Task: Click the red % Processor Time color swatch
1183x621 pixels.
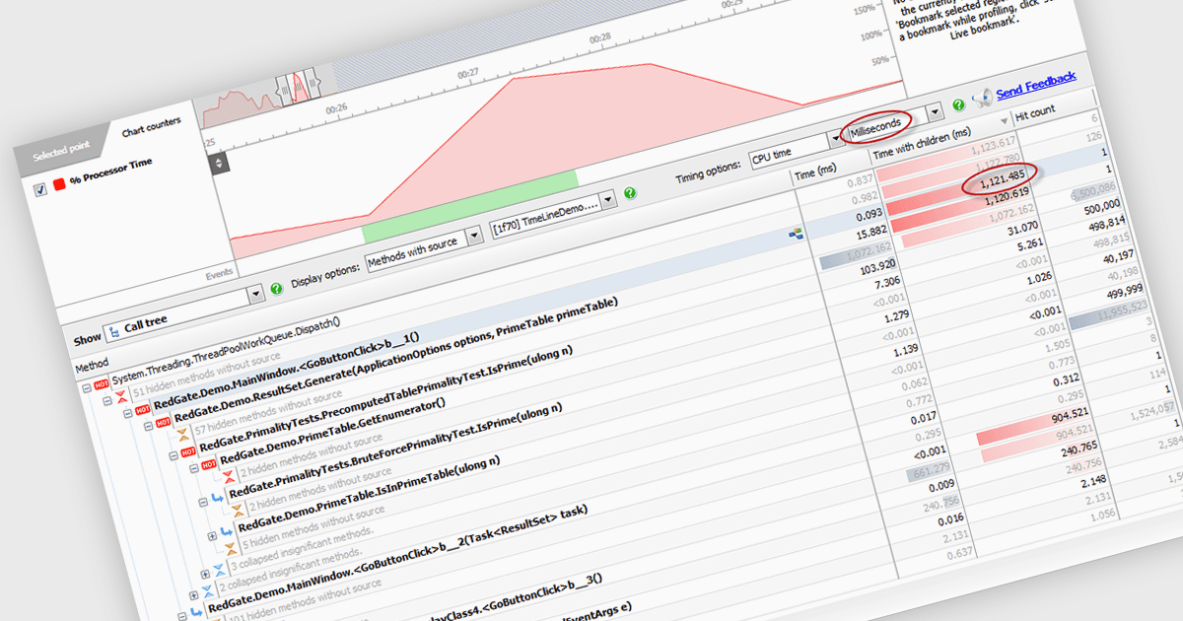Action: point(60,184)
